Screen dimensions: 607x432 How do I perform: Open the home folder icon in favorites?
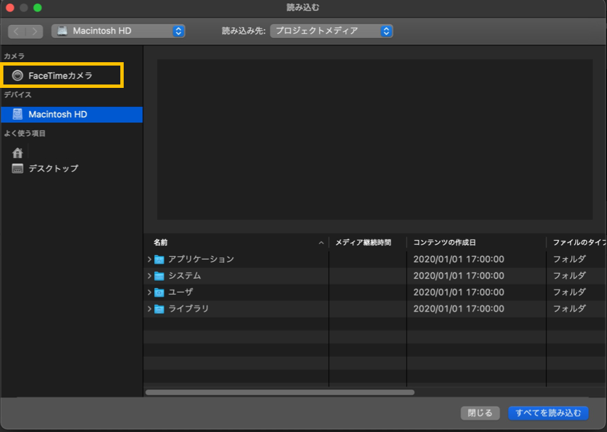pyautogui.click(x=18, y=153)
